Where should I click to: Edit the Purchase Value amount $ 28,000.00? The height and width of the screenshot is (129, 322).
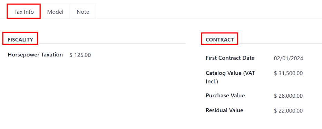click(x=288, y=96)
